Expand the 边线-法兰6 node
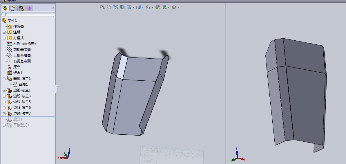The height and width of the screenshot is (164, 346). tap(4, 108)
